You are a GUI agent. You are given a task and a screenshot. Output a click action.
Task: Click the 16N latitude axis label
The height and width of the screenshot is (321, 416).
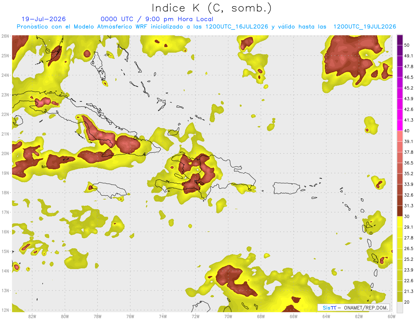(x=5, y=232)
